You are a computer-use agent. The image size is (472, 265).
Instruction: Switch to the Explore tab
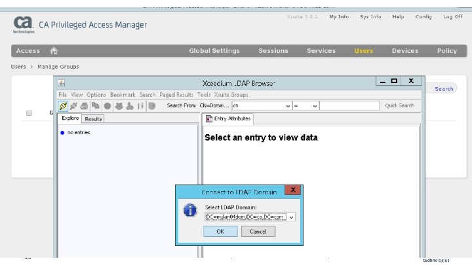tap(70, 118)
